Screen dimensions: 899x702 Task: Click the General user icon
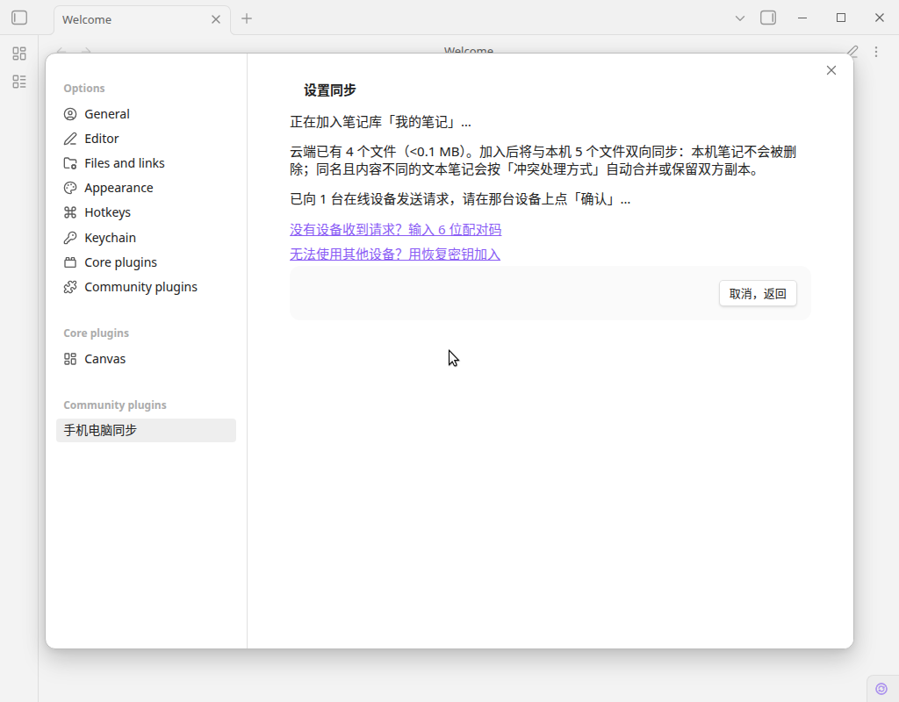(x=70, y=114)
